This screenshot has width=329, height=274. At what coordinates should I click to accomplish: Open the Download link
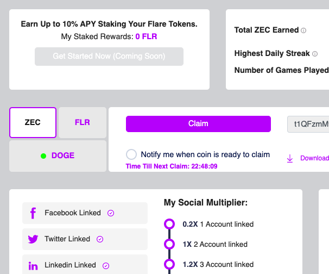pyautogui.click(x=314, y=158)
